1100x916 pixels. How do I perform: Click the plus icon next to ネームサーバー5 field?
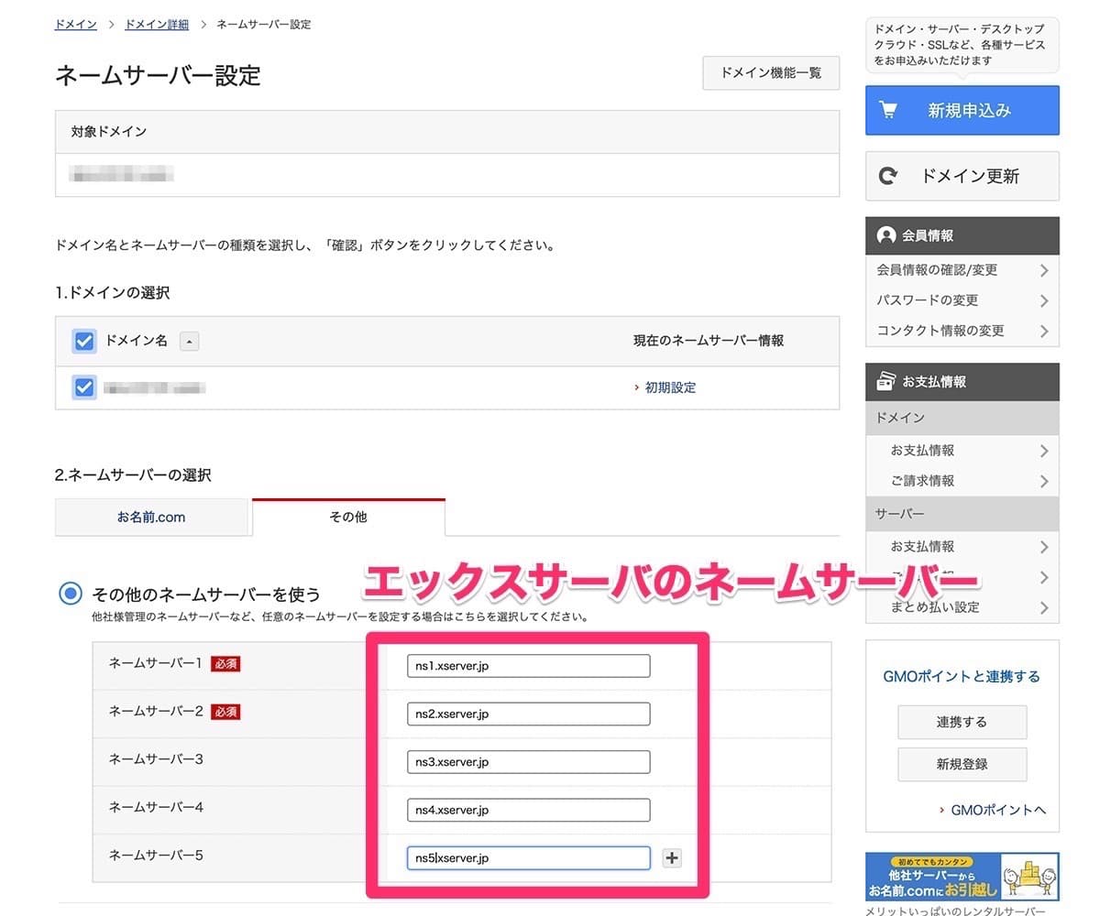(x=672, y=857)
